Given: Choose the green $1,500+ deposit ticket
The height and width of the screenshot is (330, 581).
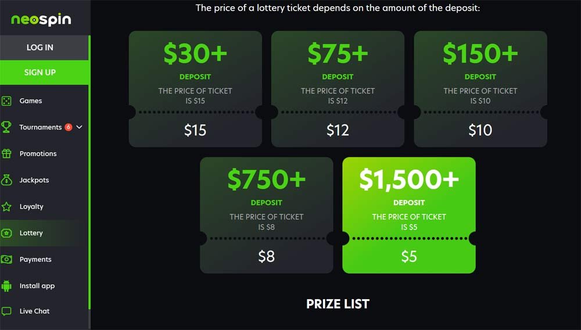Looking at the screenshot, I should click(408, 215).
